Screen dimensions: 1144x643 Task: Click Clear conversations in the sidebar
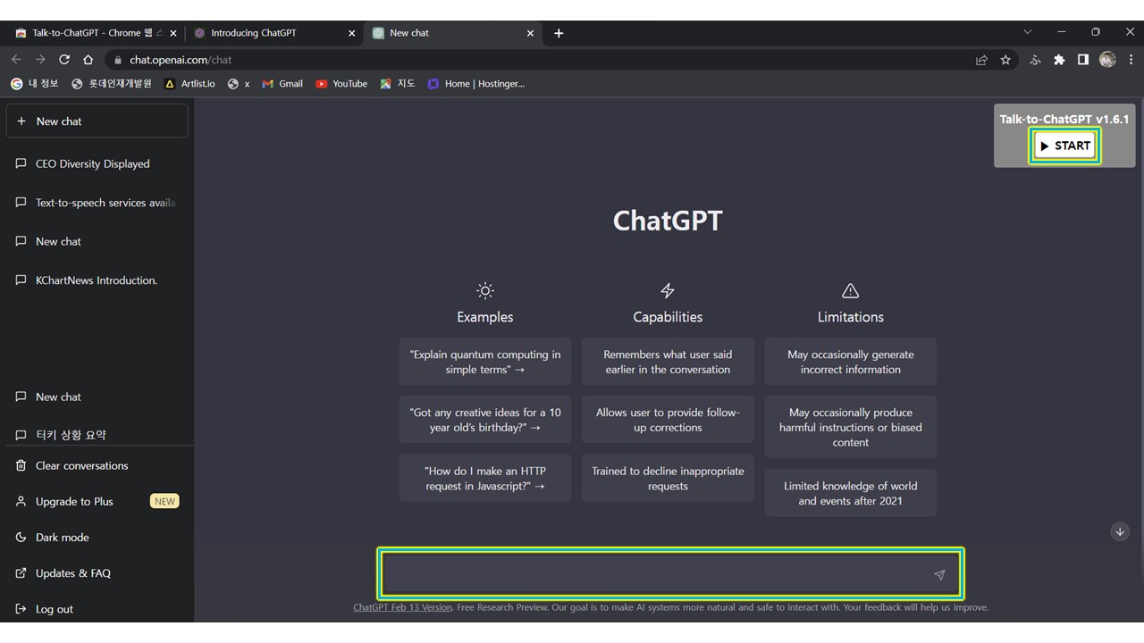[97, 466]
